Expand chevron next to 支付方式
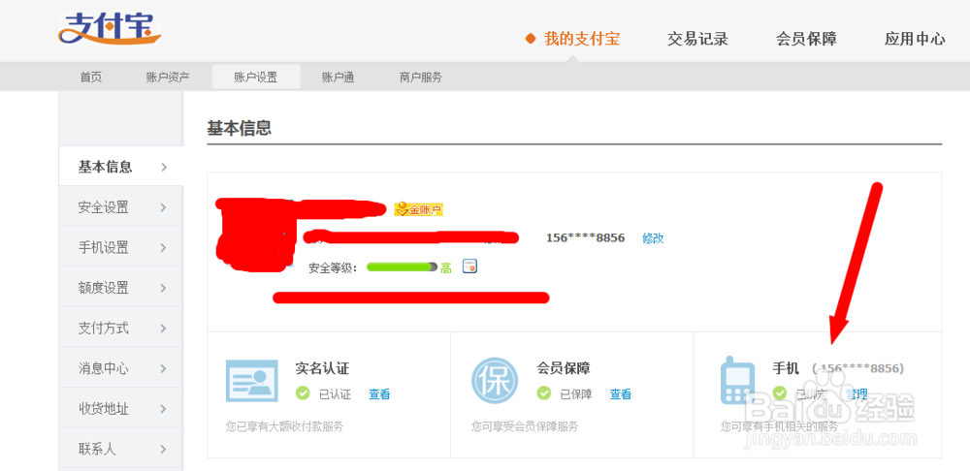Image resolution: width=970 pixels, height=471 pixels. pyautogui.click(x=164, y=329)
